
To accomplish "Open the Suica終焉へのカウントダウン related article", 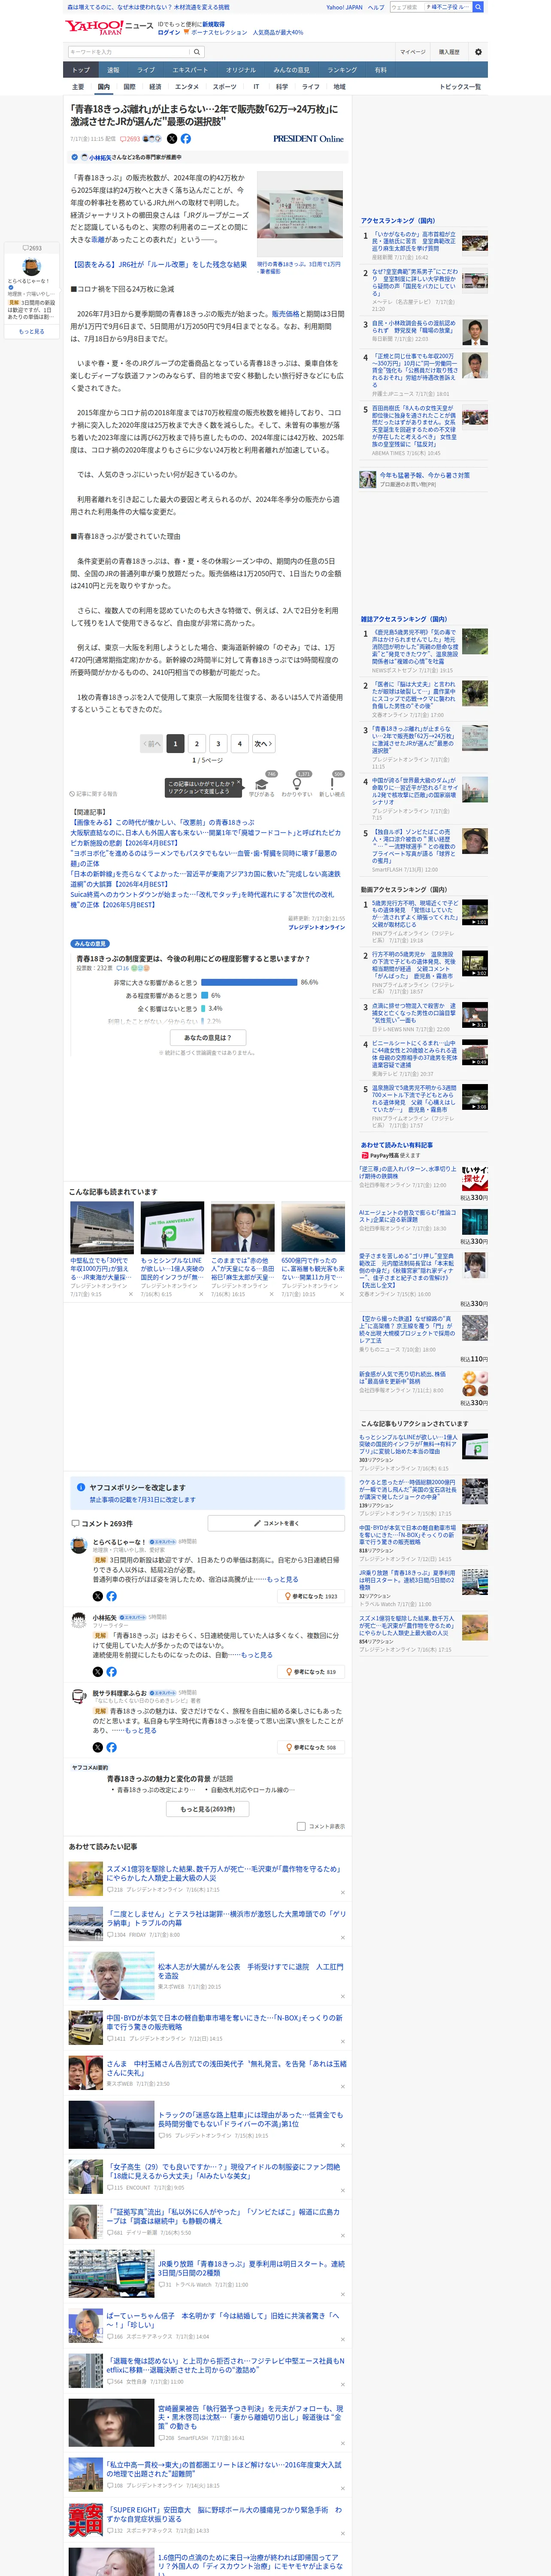I will [x=203, y=899].
